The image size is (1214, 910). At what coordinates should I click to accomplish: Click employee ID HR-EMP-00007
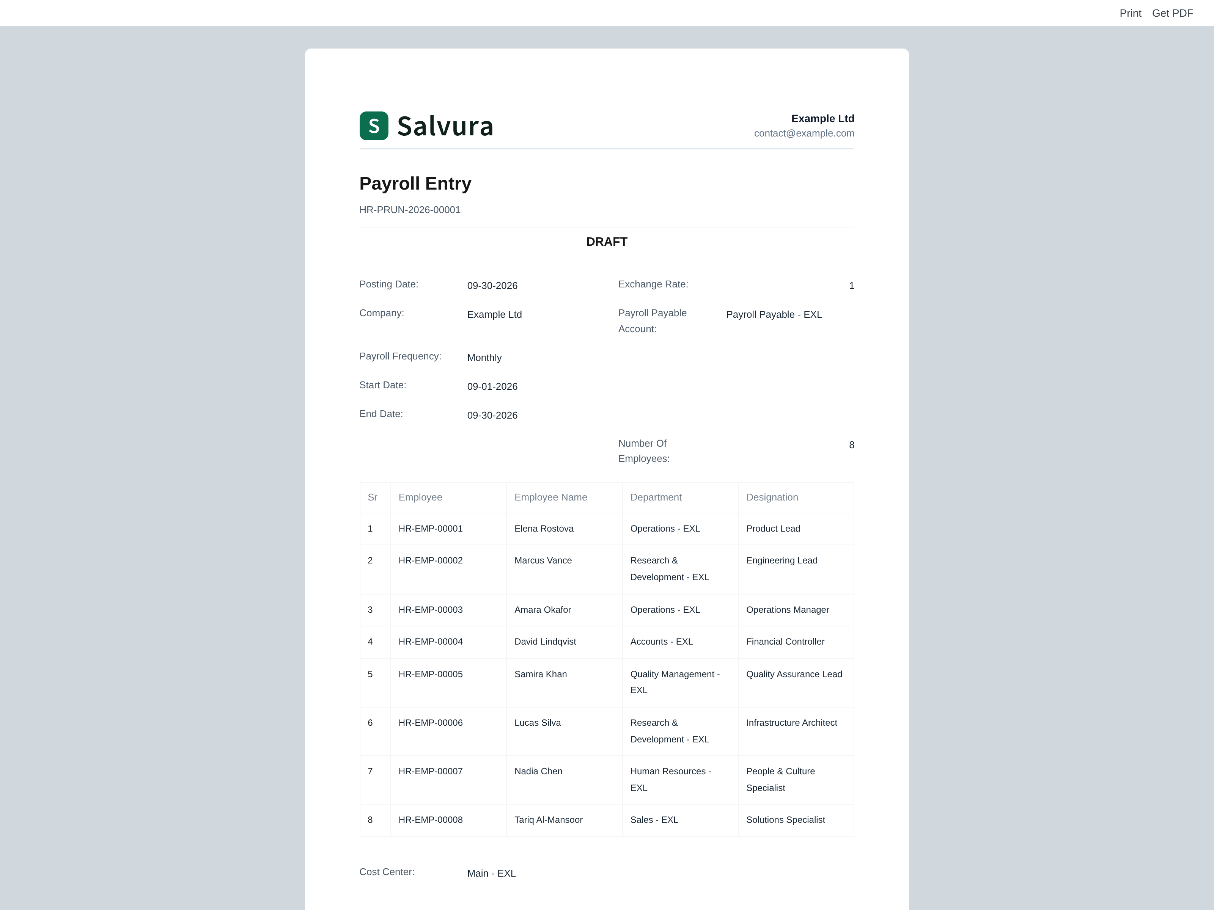430,771
